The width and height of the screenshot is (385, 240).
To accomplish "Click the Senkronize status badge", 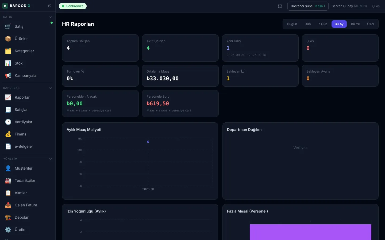I will (x=73, y=6).
